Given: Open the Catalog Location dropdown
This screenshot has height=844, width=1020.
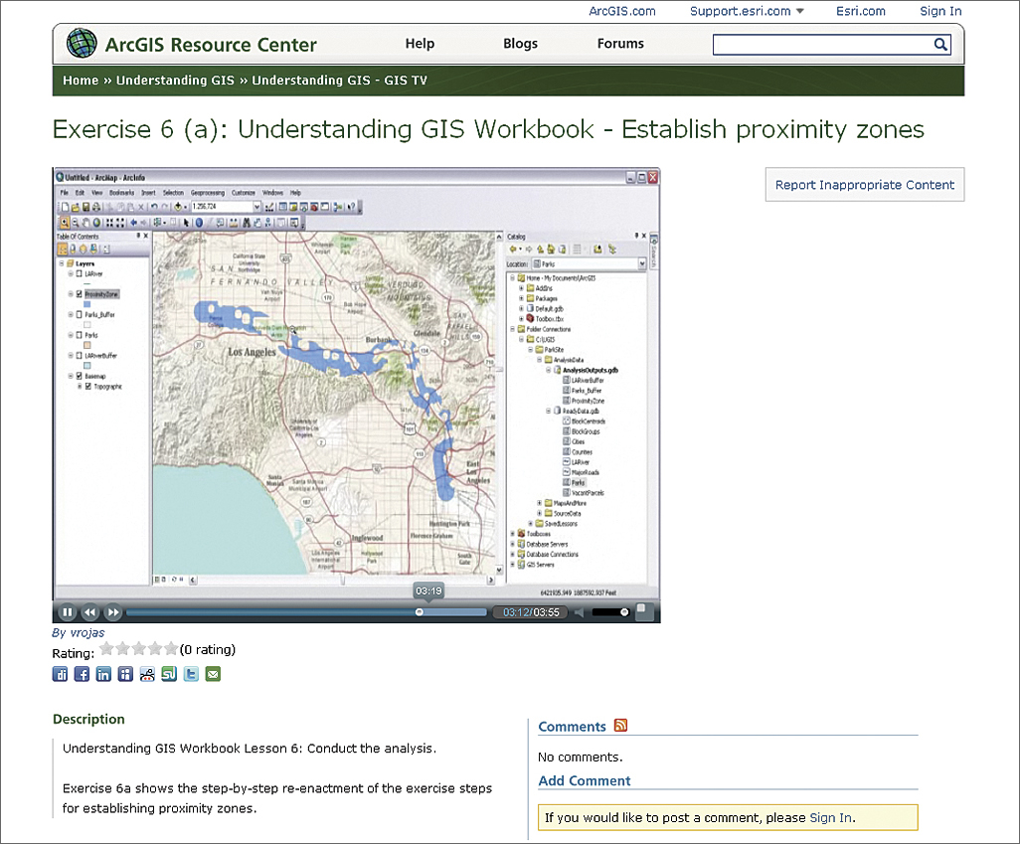Looking at the screenshot, I should coord(642,263).
